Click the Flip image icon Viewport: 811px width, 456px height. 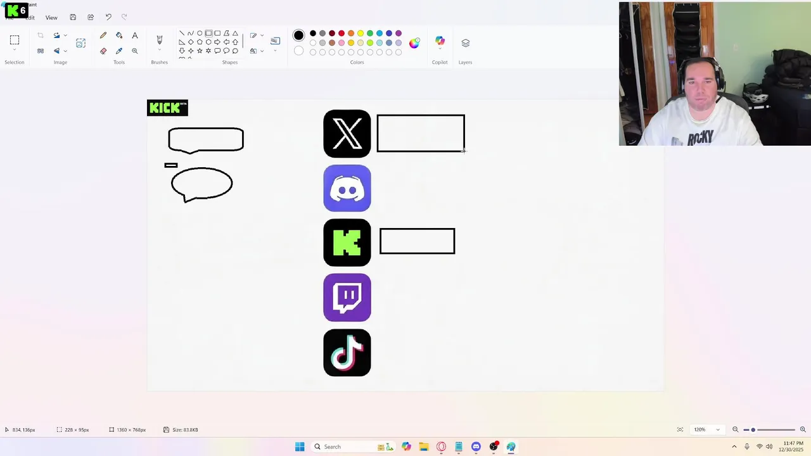pyautogui.click(x=56, y=51)
